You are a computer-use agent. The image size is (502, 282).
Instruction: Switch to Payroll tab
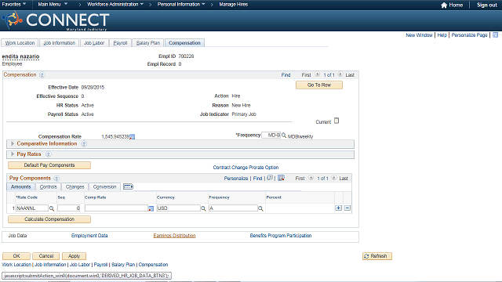click(x=120, y=43)
